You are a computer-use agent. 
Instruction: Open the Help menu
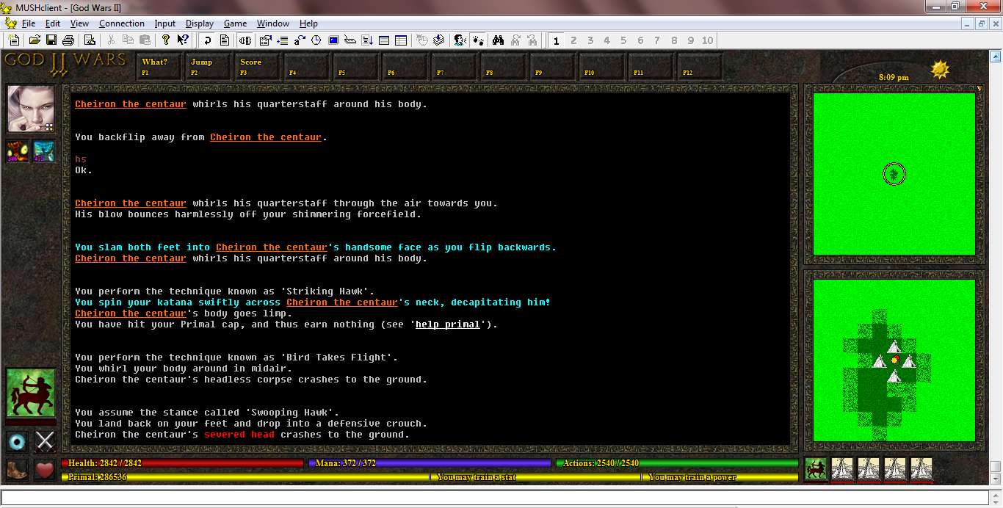coord(308,23)
